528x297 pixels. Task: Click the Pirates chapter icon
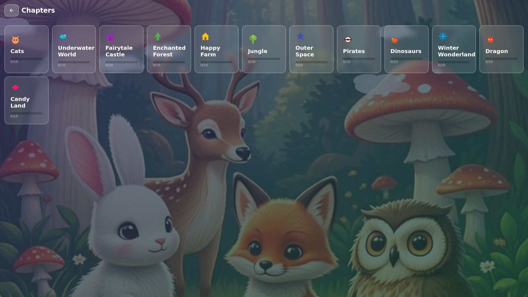(x=348, y=40)
